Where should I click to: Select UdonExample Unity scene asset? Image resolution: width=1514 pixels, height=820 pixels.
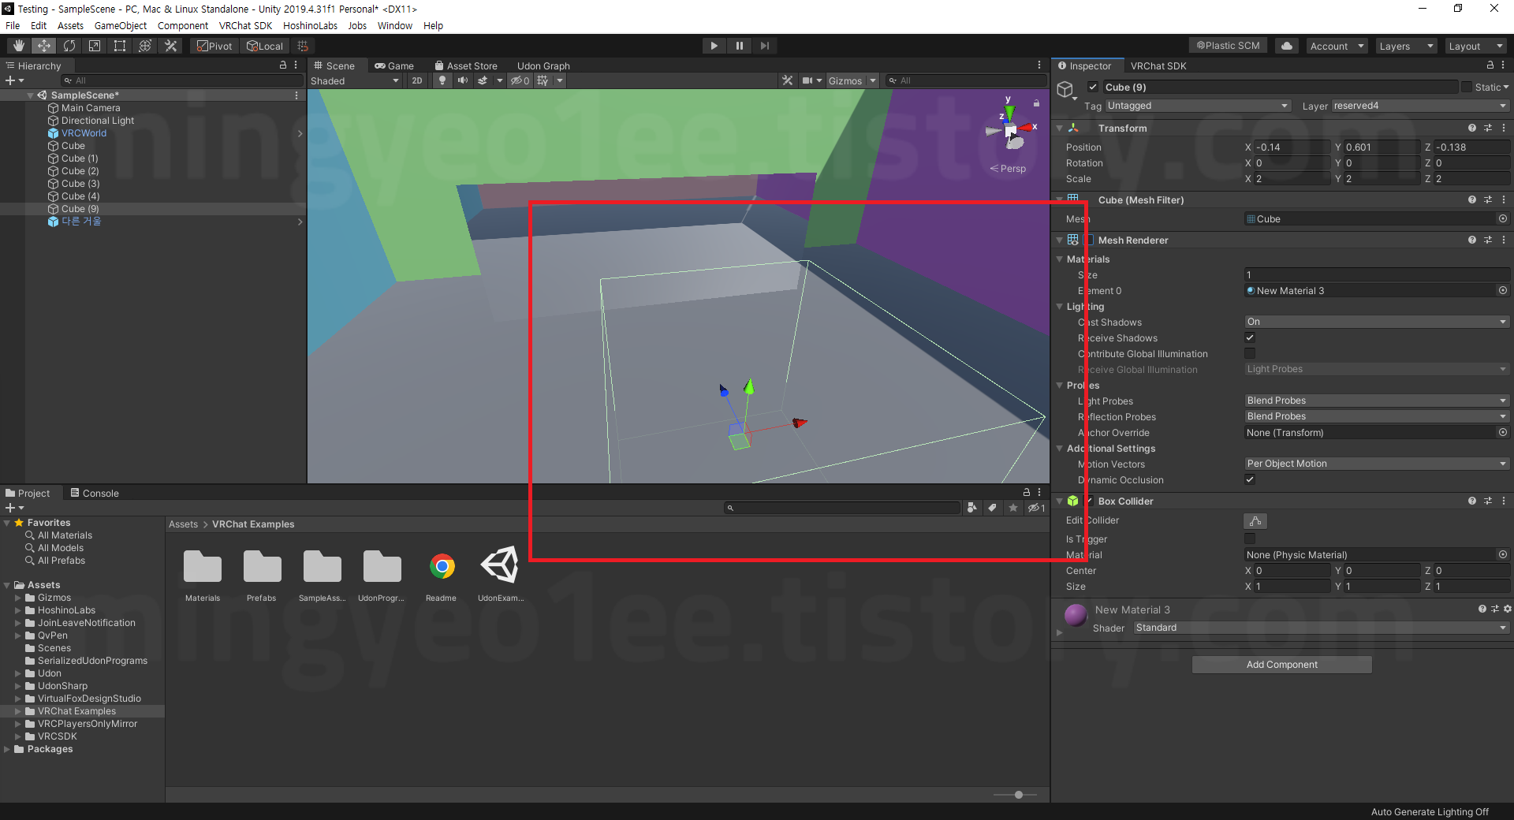(501, 566)
